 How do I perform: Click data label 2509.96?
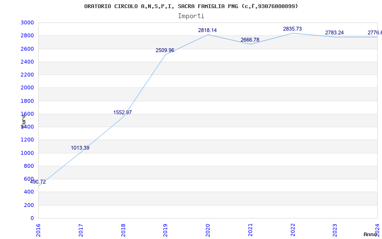(165, 51)
